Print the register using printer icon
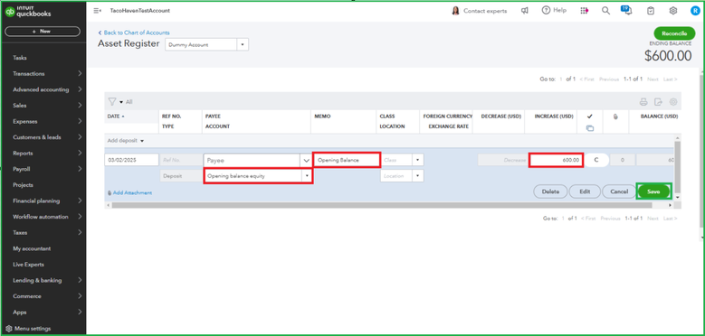The image size is (705, 336). (x=643, y=102)
